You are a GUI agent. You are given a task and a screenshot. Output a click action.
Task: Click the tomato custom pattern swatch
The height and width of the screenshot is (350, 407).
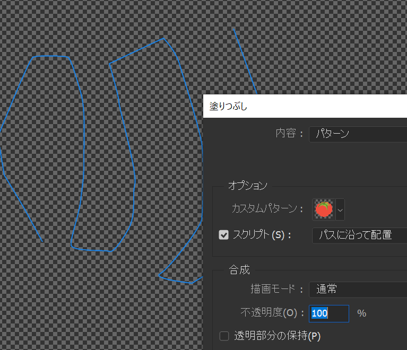(x=323, y=209)
